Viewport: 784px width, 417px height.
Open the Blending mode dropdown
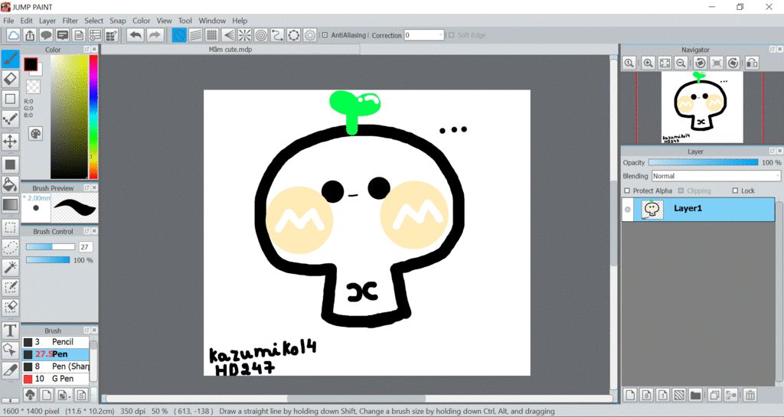point(716,176)
